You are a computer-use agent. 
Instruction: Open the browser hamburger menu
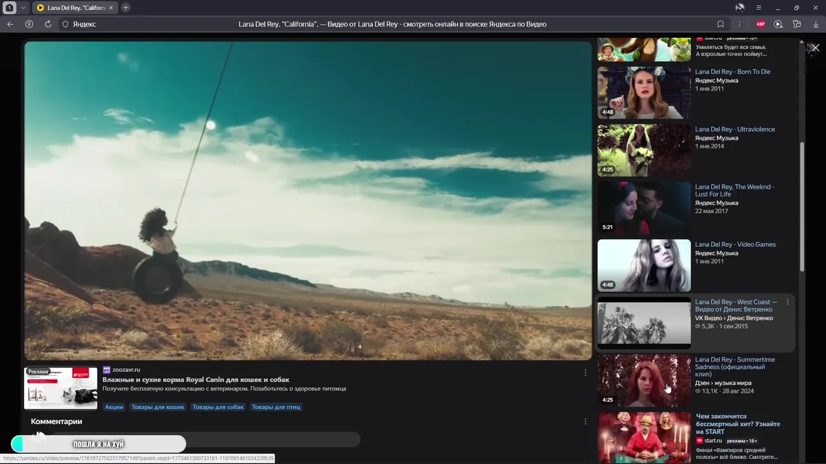coord(759,8)
